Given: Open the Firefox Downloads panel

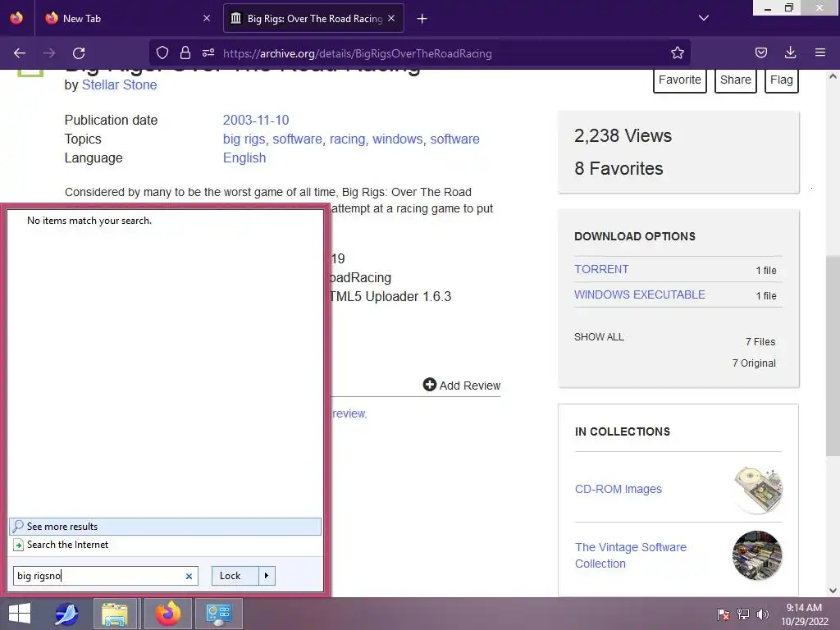Looking at the screenshot, I should pos(790,52).
